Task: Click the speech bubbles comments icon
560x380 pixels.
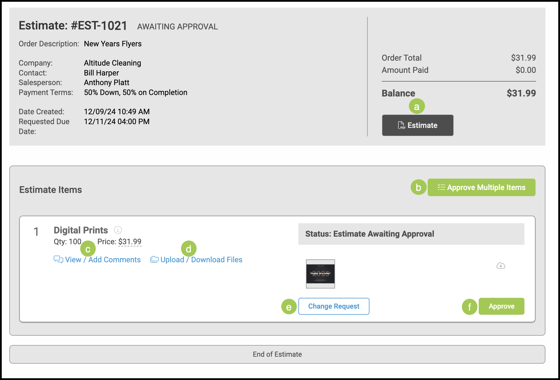Action: (x=58, y=259)
